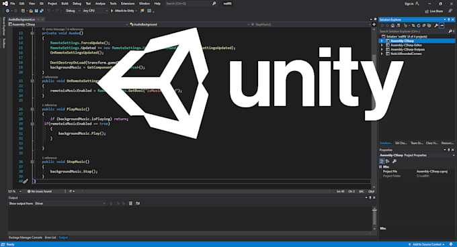457x247 pixels.
Task: Click the Home icon in Solution Explorer
Action: coord(392,26)
